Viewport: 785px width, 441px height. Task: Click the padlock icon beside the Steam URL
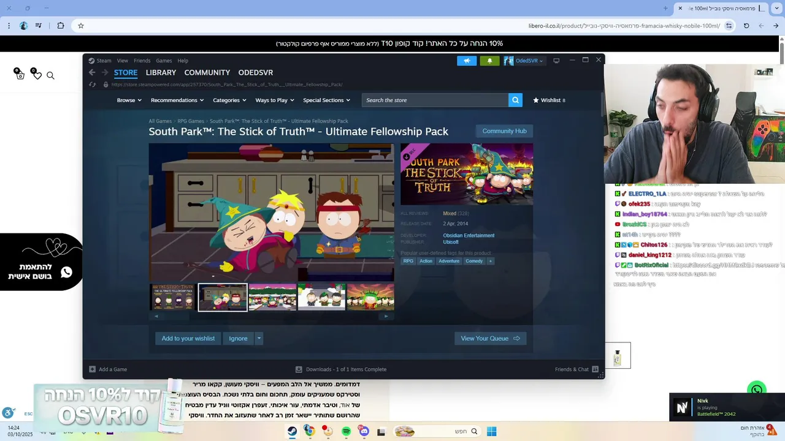point(105,85)
